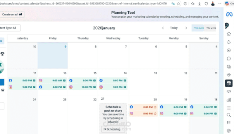
Task: Open the Ads megaphone icon in sidebar
Action: pyautogui.click(x=229, y=91)
